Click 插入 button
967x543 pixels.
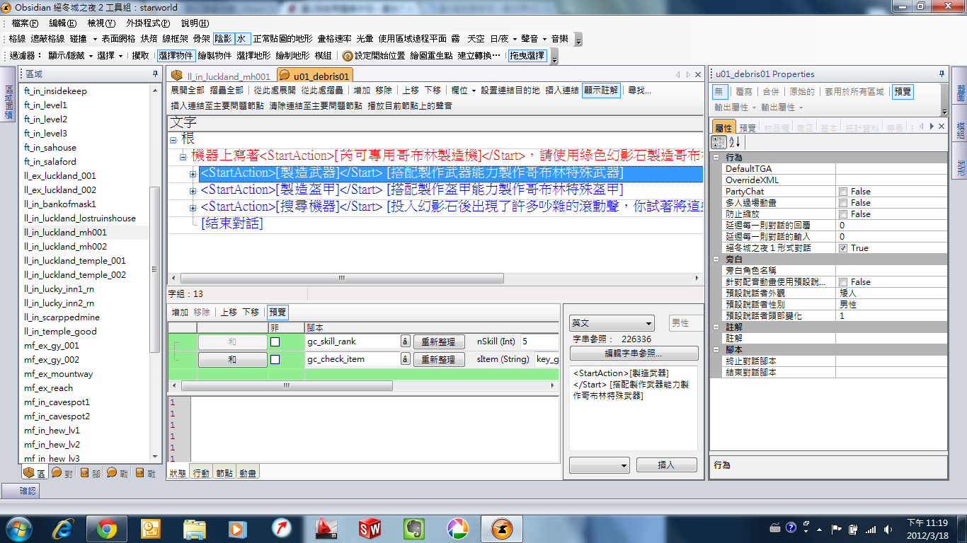click(x=666, y=465)
